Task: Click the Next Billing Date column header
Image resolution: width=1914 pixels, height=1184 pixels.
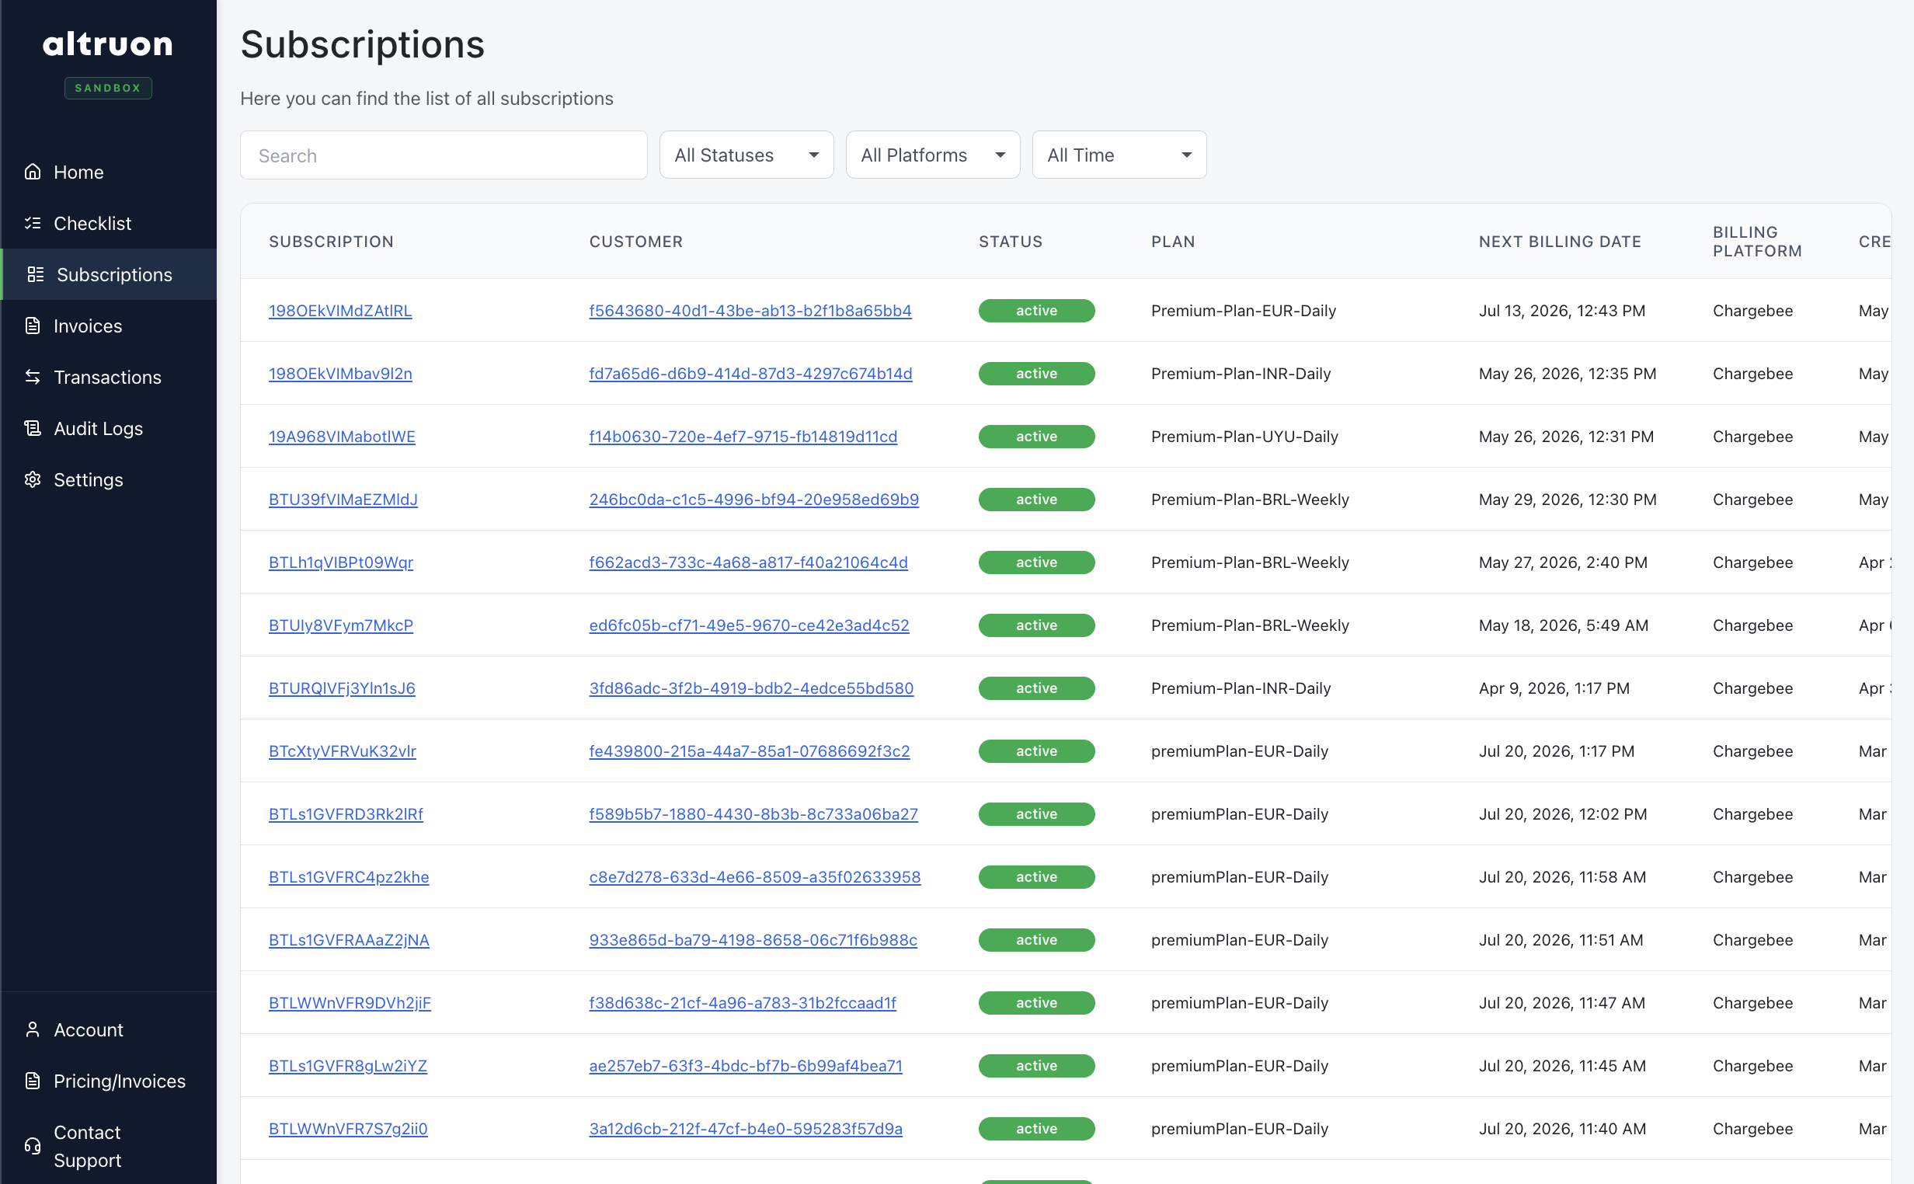Action: click(1559, 241)
